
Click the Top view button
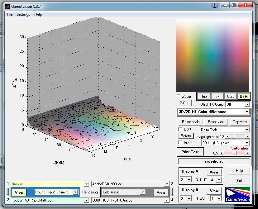(x=240, y=121)
